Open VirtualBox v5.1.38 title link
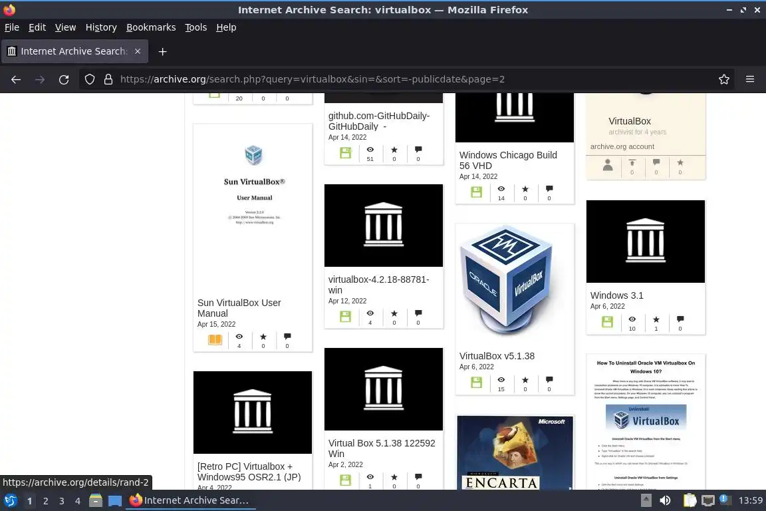Screen dimensions: 766x511 pos(497,356)
